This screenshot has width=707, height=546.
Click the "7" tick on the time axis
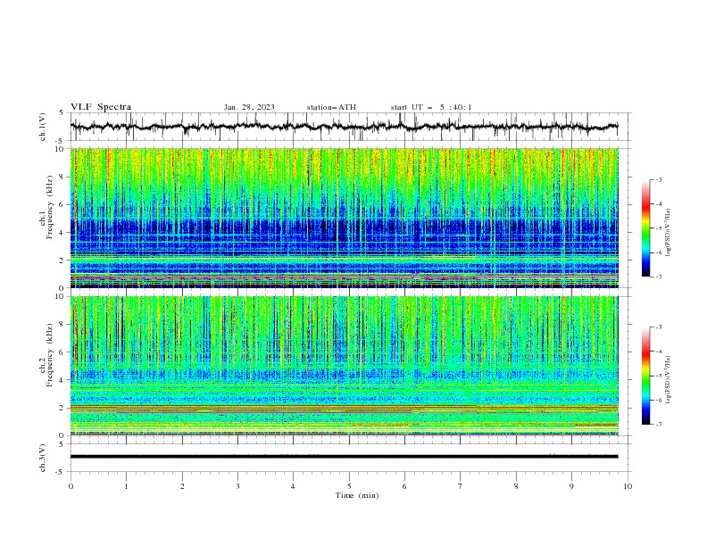pyautogui.click(x=460, y=486)
